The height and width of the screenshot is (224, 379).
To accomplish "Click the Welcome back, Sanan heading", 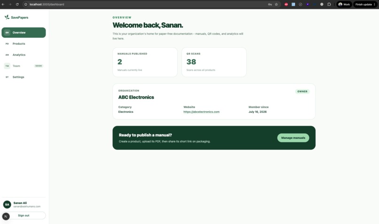I will point(148,25).
